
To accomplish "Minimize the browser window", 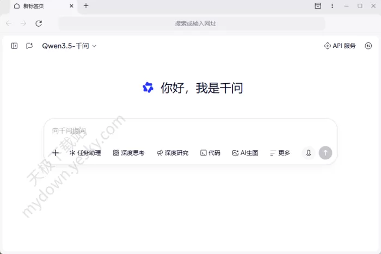I will coord(346,6).
